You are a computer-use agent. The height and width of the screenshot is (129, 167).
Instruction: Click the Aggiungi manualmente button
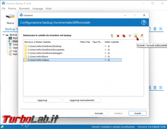[x=82, y=100]
